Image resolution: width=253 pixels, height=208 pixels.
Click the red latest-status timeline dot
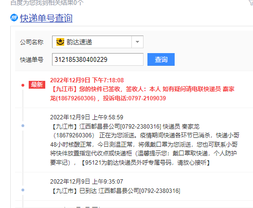(x=23, y=85)
